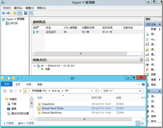Click 保存 save action for XP
This screenshot has height=128, width=163.
pyautogui.click(x=154, y=116)
